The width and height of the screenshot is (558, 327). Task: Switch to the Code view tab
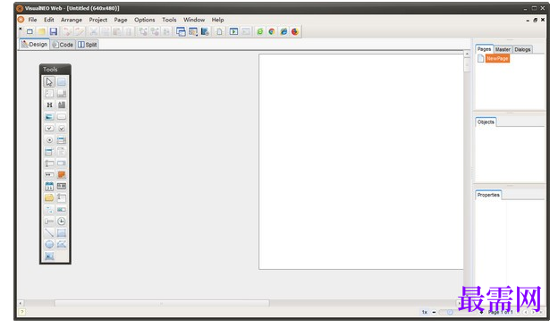point(63,45)
